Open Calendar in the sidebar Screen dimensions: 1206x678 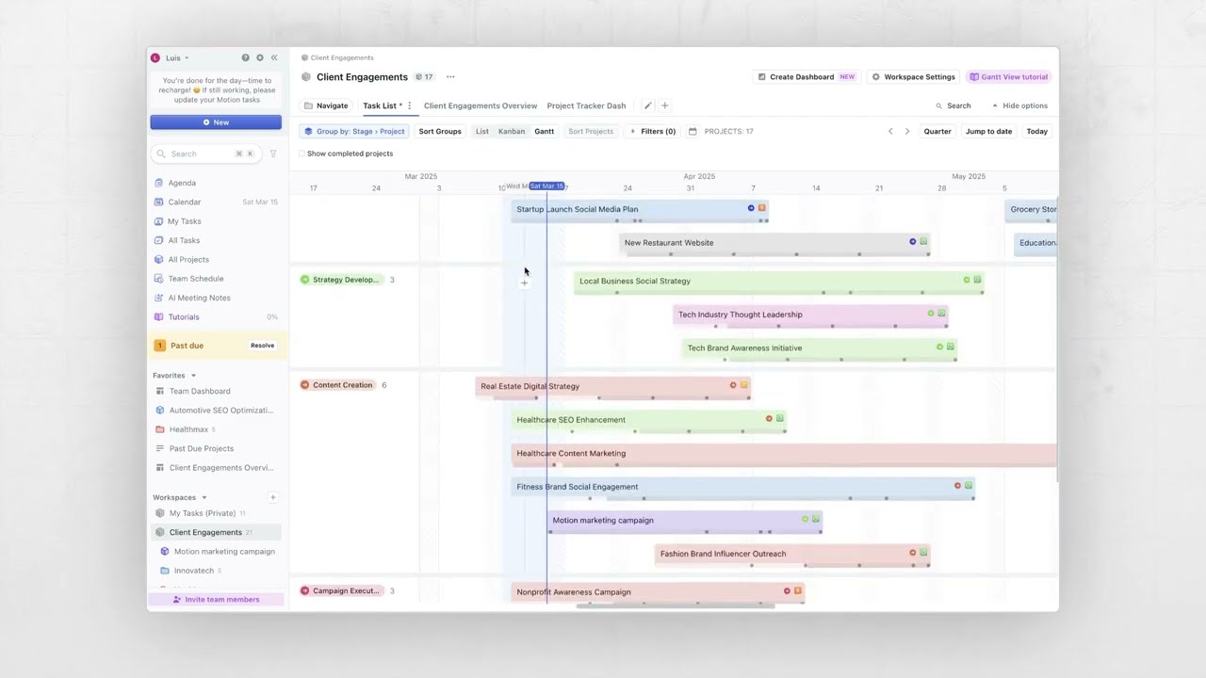pyautogui.click(x=184, y=202)
